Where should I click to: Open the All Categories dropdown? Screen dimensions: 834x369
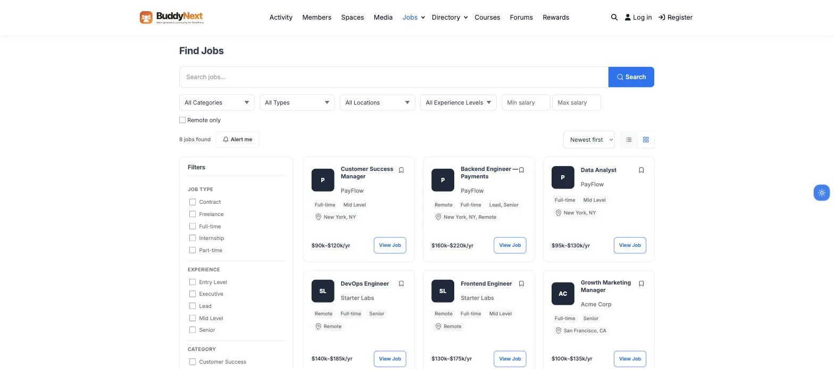[x=217, y=102]
